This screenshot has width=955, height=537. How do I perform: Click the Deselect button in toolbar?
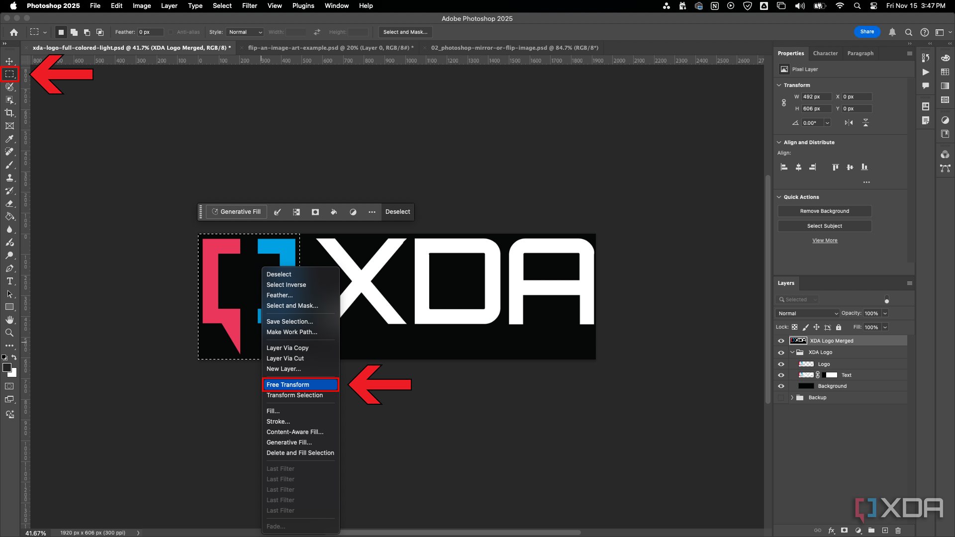click(397, 211)
